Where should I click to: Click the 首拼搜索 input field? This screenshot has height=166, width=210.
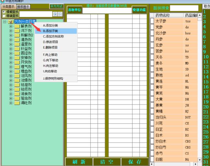tap(184, 8)
